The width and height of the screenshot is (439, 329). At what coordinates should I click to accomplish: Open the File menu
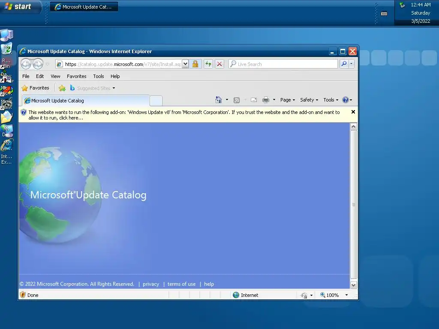point(26,76)
